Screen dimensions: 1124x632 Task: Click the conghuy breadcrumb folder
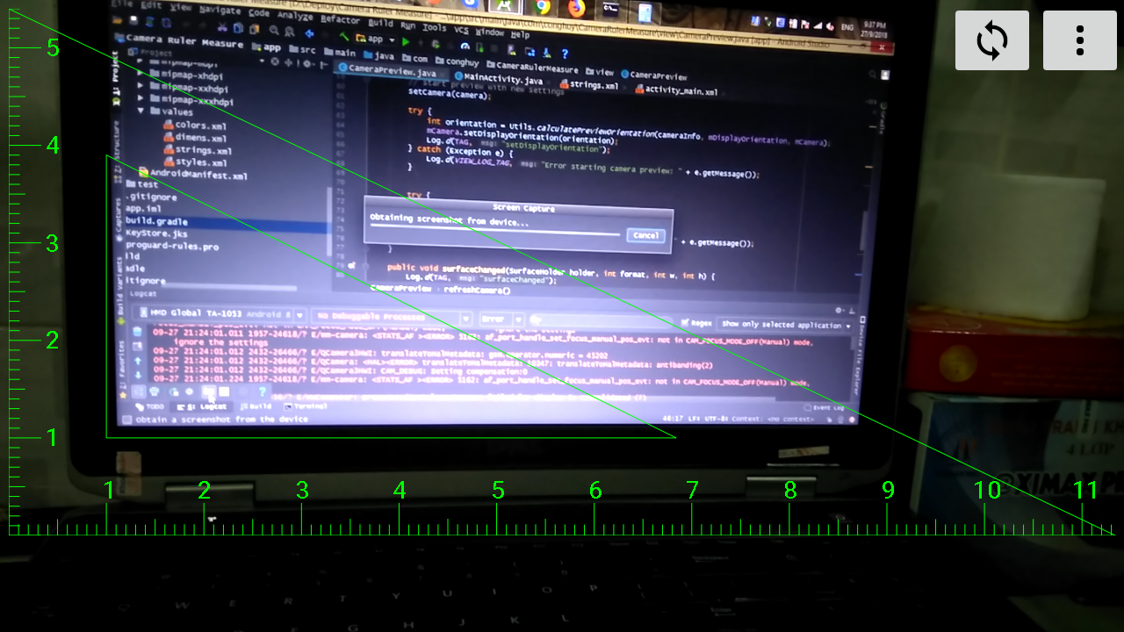(x=457, y=61)
